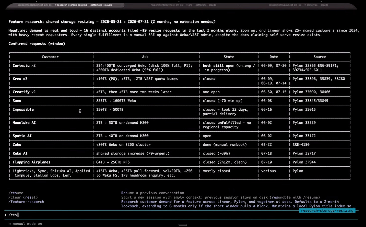Select the prototype claude terminal tab

[298, 5]
